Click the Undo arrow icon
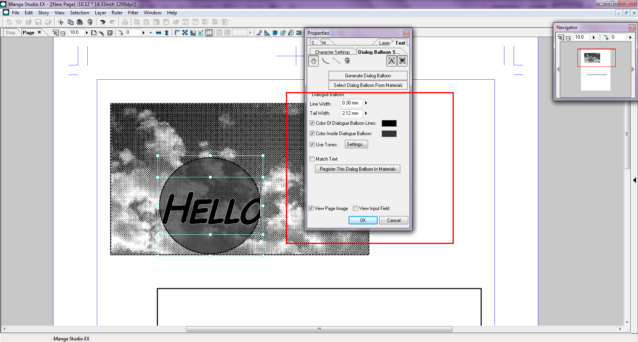The image size is (638, 342). 102,22
